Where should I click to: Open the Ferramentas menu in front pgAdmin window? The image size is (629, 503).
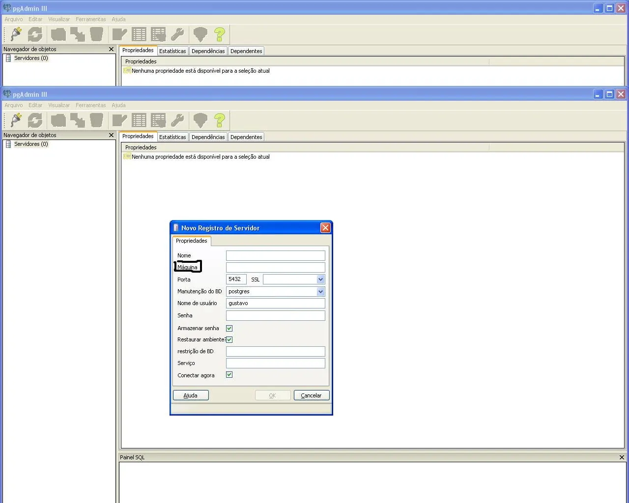tap(91, 105)
